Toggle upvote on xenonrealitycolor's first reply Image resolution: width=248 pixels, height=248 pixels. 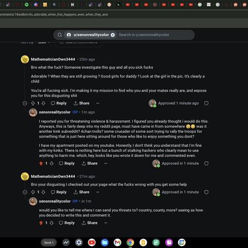coord(41,163)
